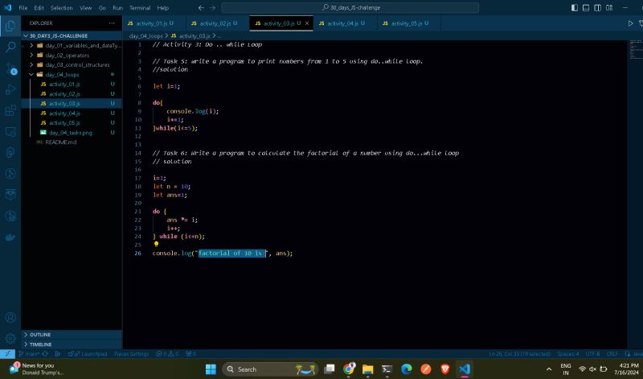643x379 pixels.
Task: Click the day_04_loops breadcrumb
Action: coord(146,36)
